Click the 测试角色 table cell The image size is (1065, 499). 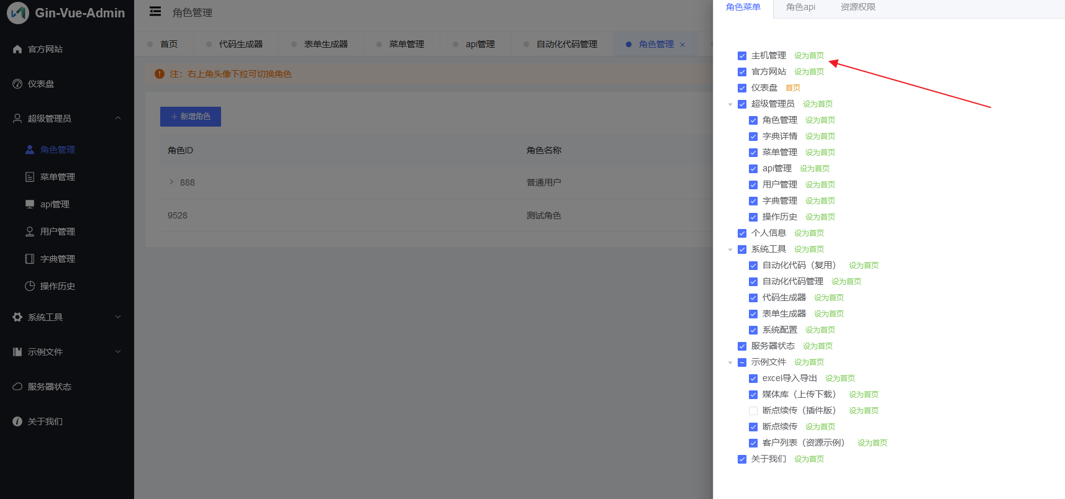click(544, 215)
